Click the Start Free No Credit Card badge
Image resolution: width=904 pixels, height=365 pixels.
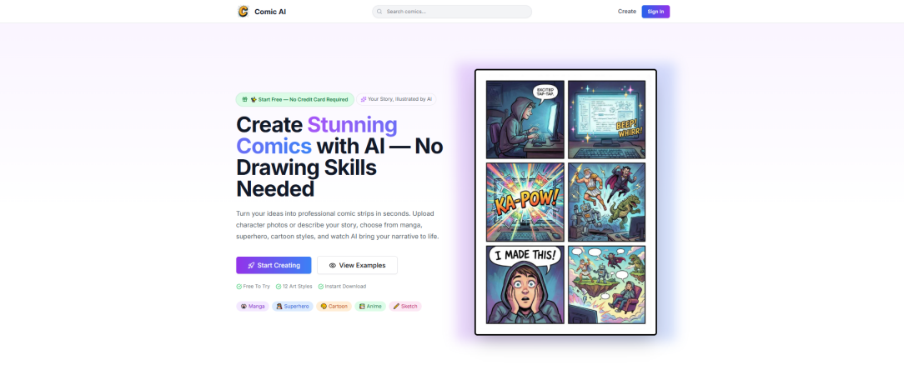(294, 100)
